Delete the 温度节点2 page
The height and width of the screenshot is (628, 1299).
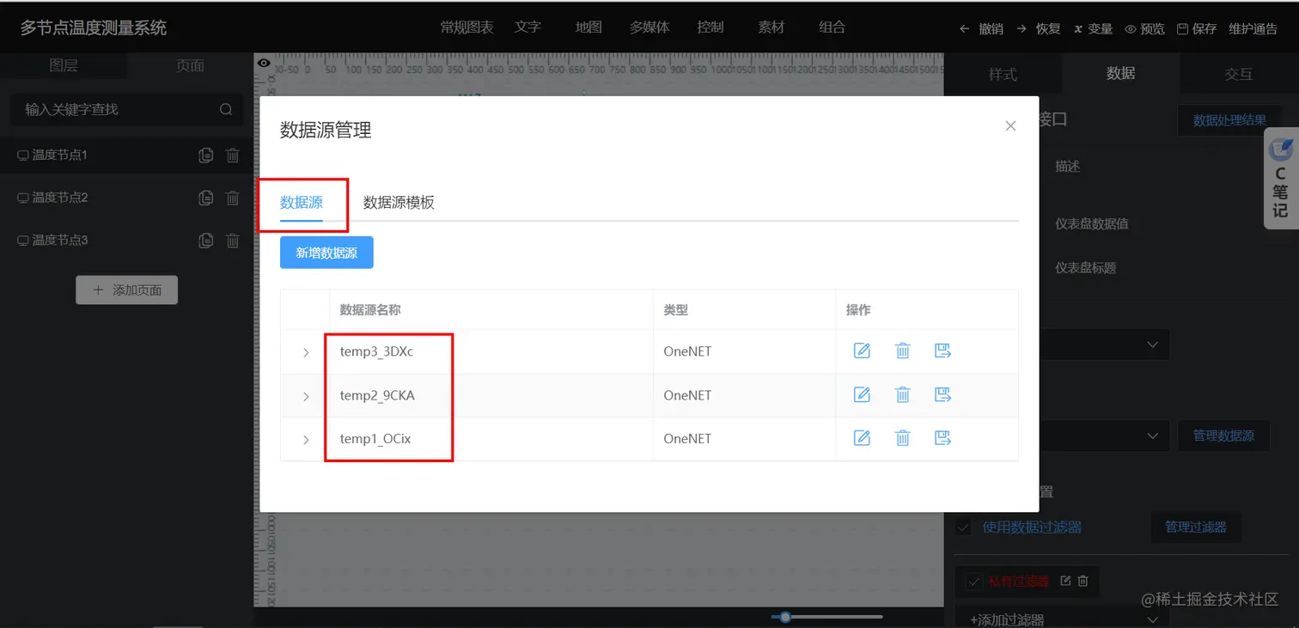(232, 198)
